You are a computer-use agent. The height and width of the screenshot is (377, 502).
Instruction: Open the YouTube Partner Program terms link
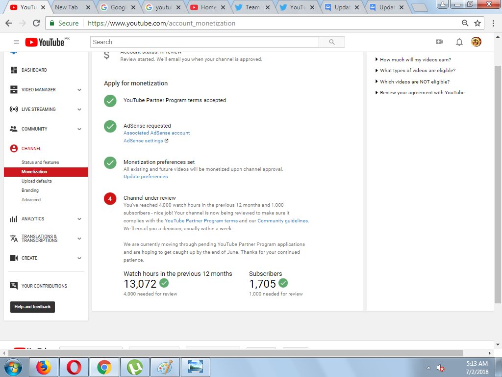[x=201, y=220]
